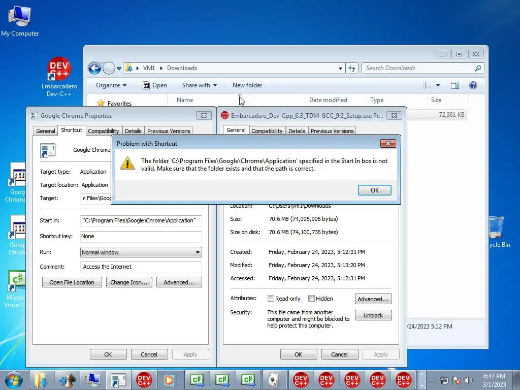Click Open in explorer toolbar
The height and width of the screenshot is (390, 520).
pos(155,85)
